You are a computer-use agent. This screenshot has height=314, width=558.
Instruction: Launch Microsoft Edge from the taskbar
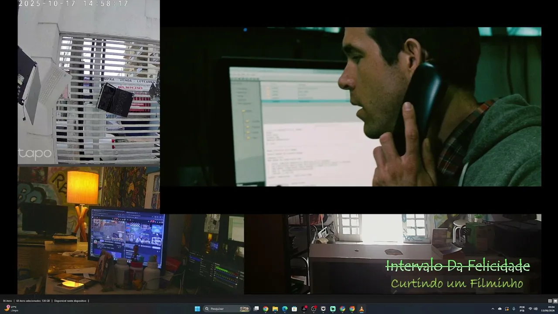click(x=285, y=309)
